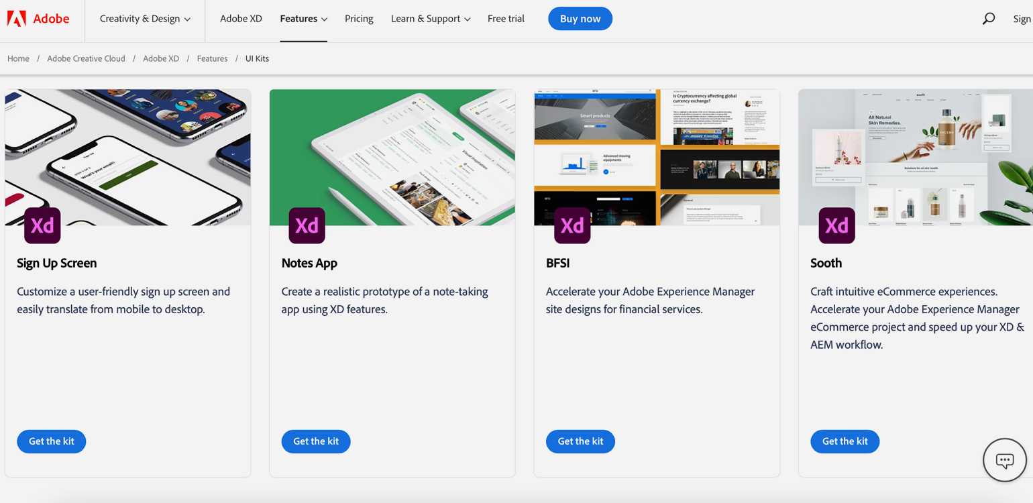The image size is (1033, 503).
Task: Click the Xd icon on BFSI card
Action: [x=572, y=225]
